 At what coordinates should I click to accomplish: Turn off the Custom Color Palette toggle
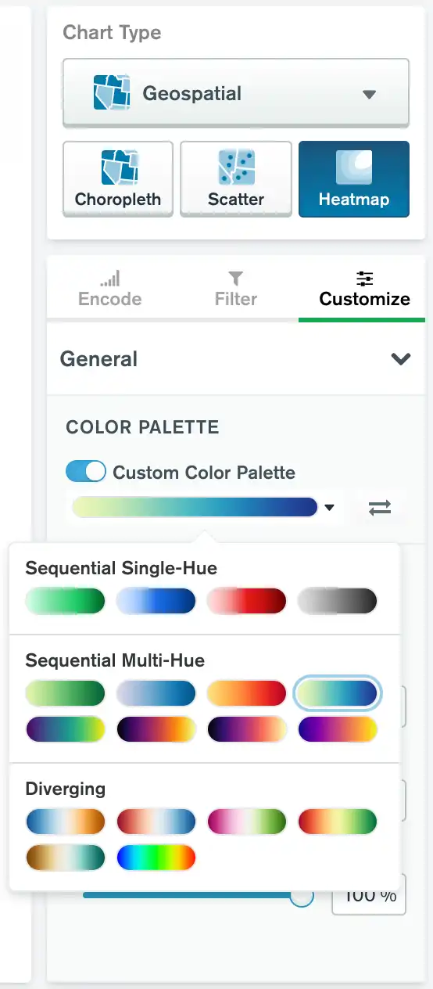pyautogui.click(x=86, y=472)
